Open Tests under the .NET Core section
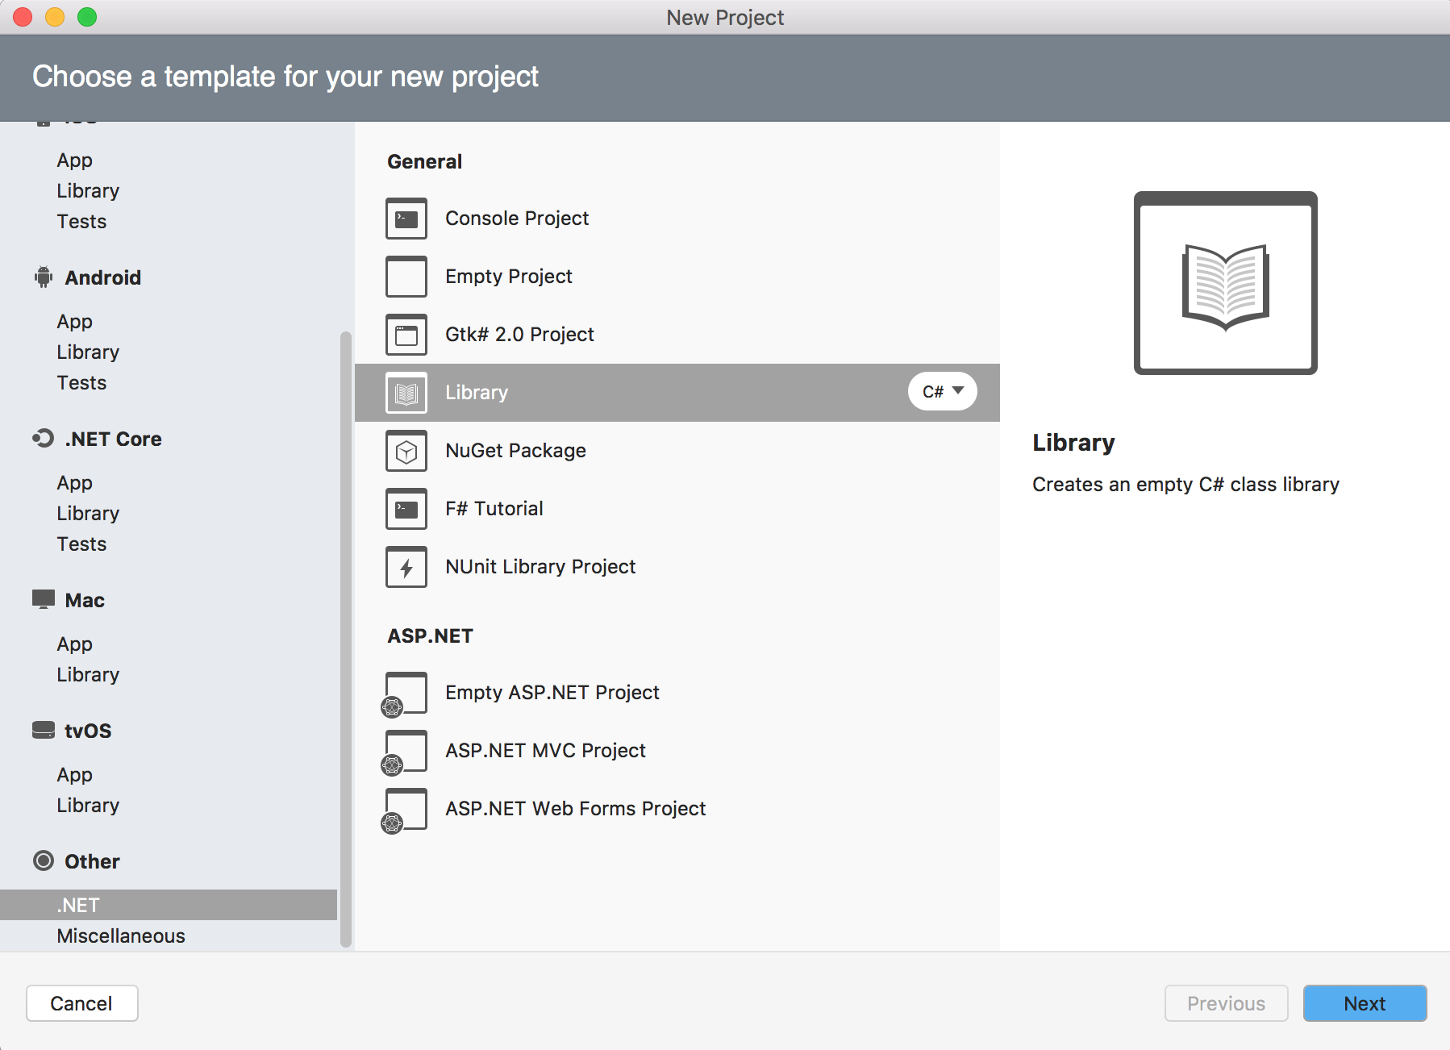Screen dimensions: 1450x1050 81,544
